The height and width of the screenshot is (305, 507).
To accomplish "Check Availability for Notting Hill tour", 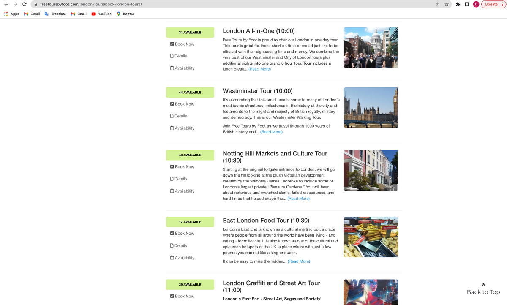I will 182,191.
